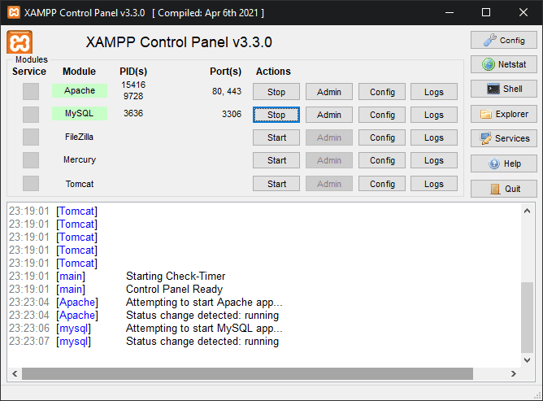Open the Mercury Config menu
The height and width of the screenshot is (401, 543).
point(382,160)
